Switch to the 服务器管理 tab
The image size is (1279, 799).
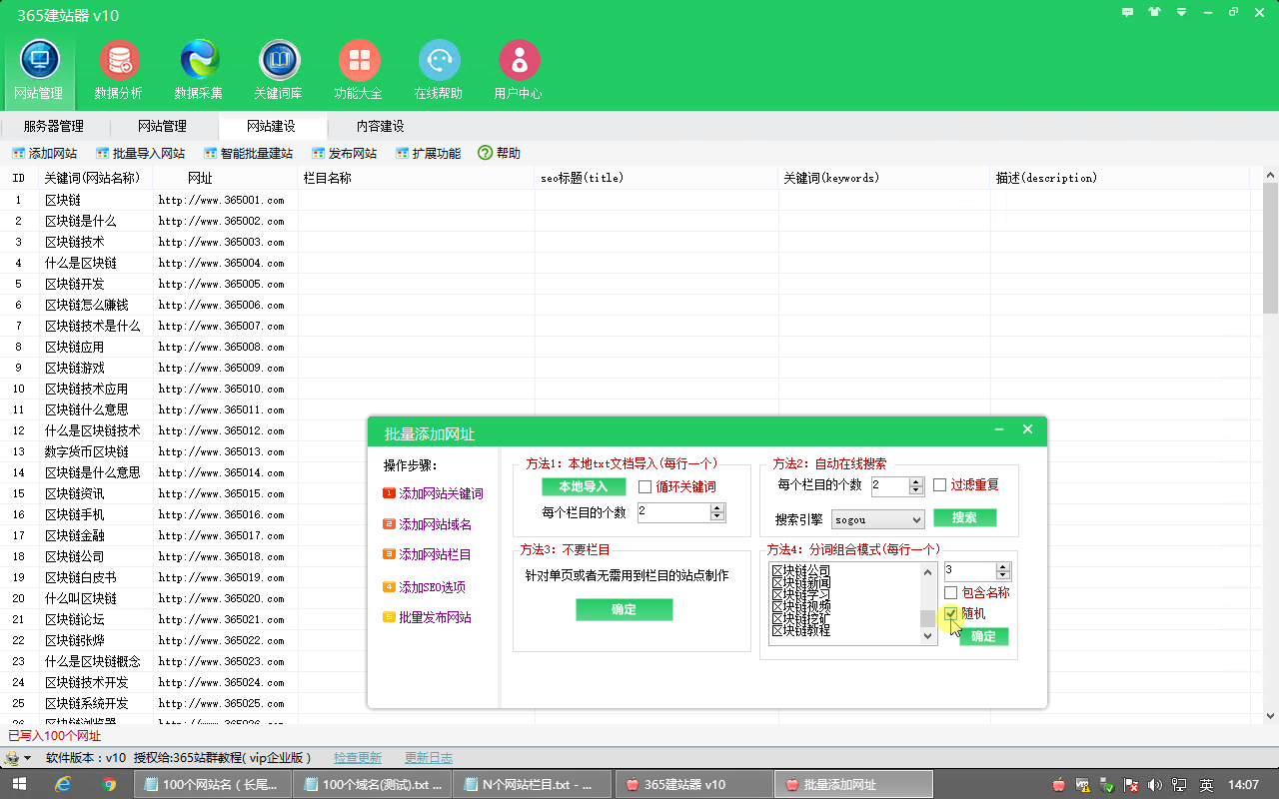click(x=54, y=126)
